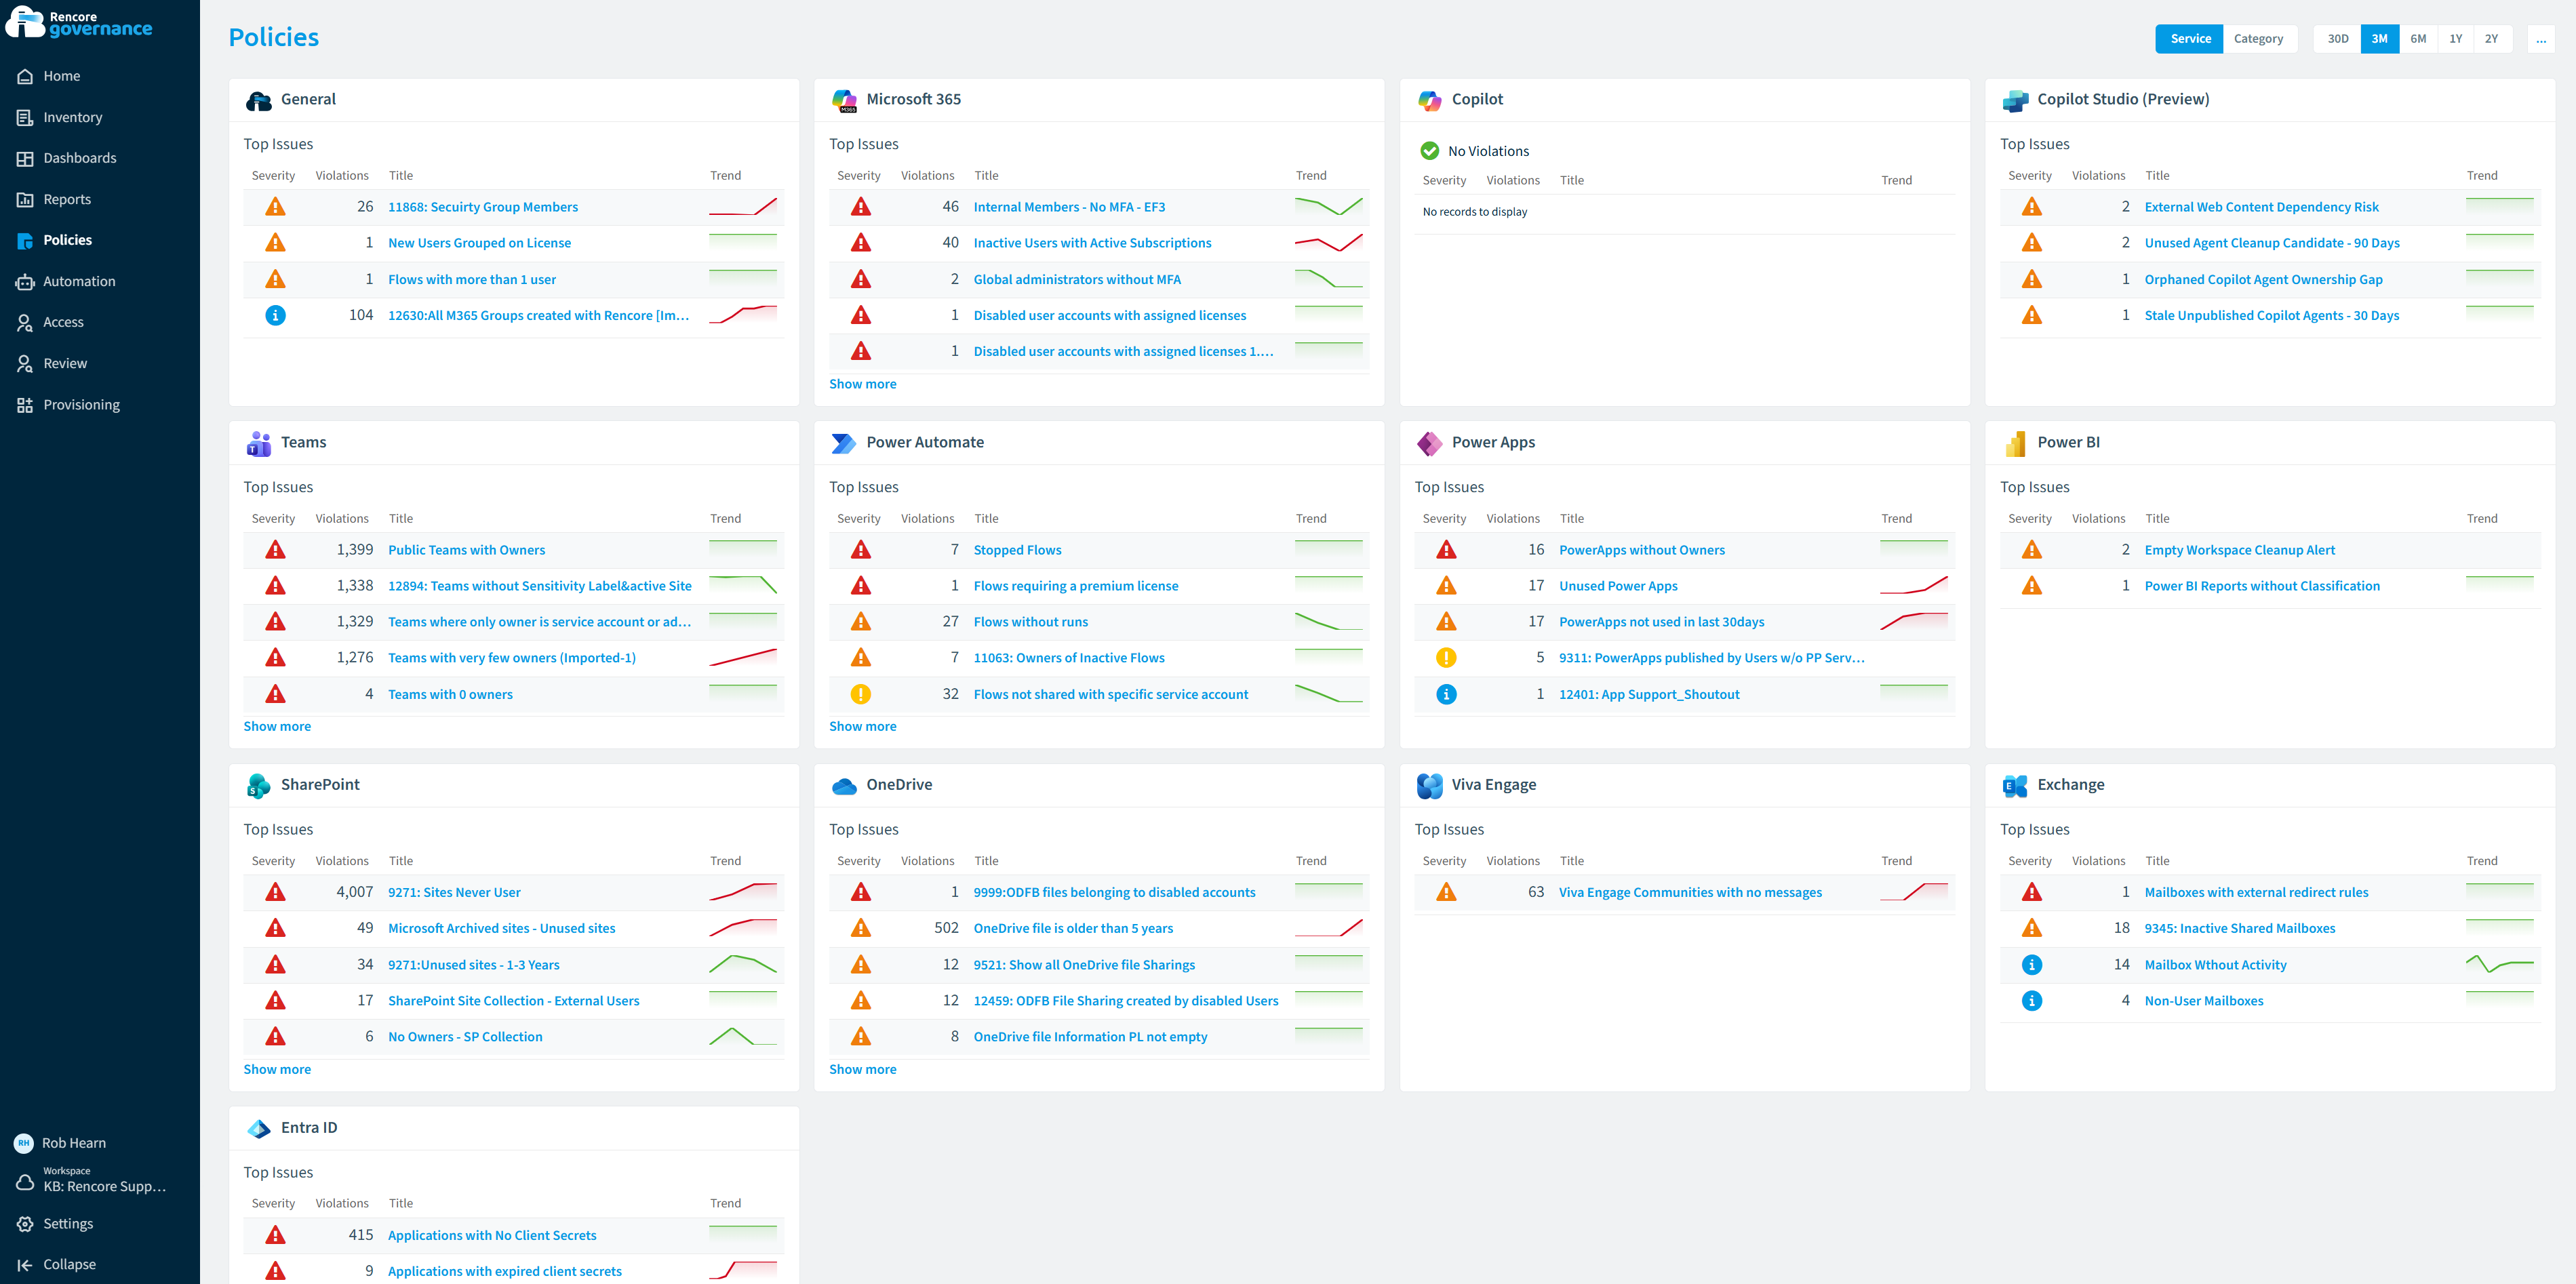Click the Settings gear icon
The width and height of the screenshot is (2576, 1284).
click(x=25, y=1224)
